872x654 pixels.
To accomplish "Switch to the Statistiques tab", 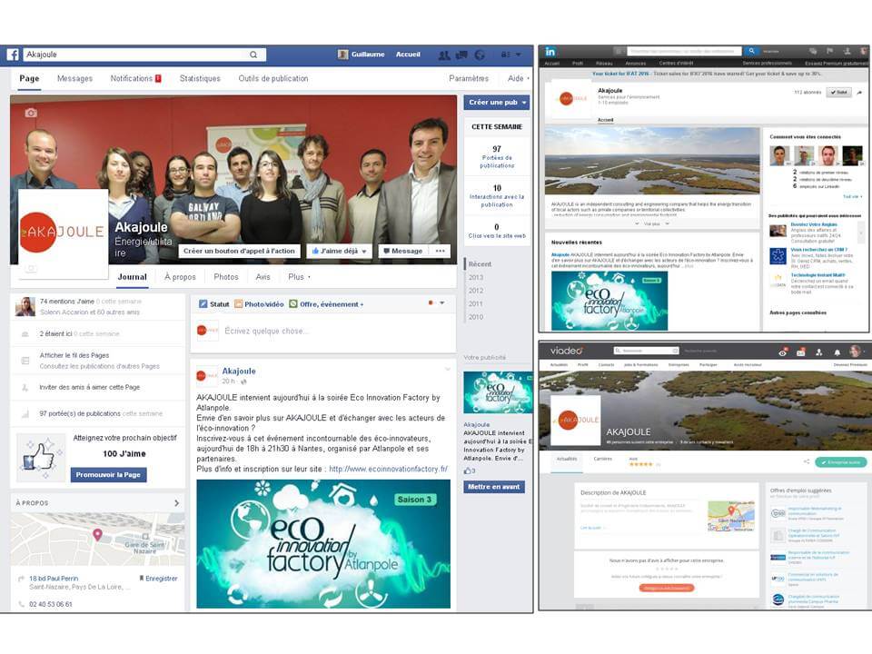I will pyautogui.click(x=200, y=79).
